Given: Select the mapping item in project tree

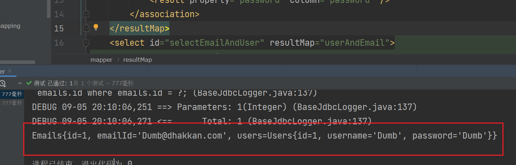Looking at the screenshot, I should pyautogui.click(x=10, y=26).
